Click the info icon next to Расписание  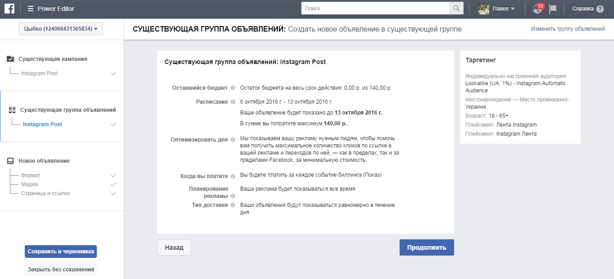tap(233, 102)
